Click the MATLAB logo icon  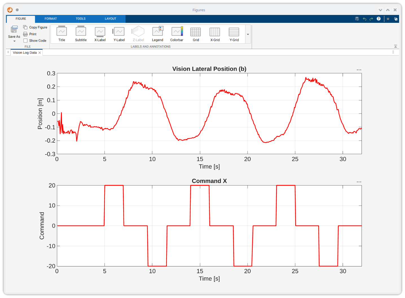point(10,10)
